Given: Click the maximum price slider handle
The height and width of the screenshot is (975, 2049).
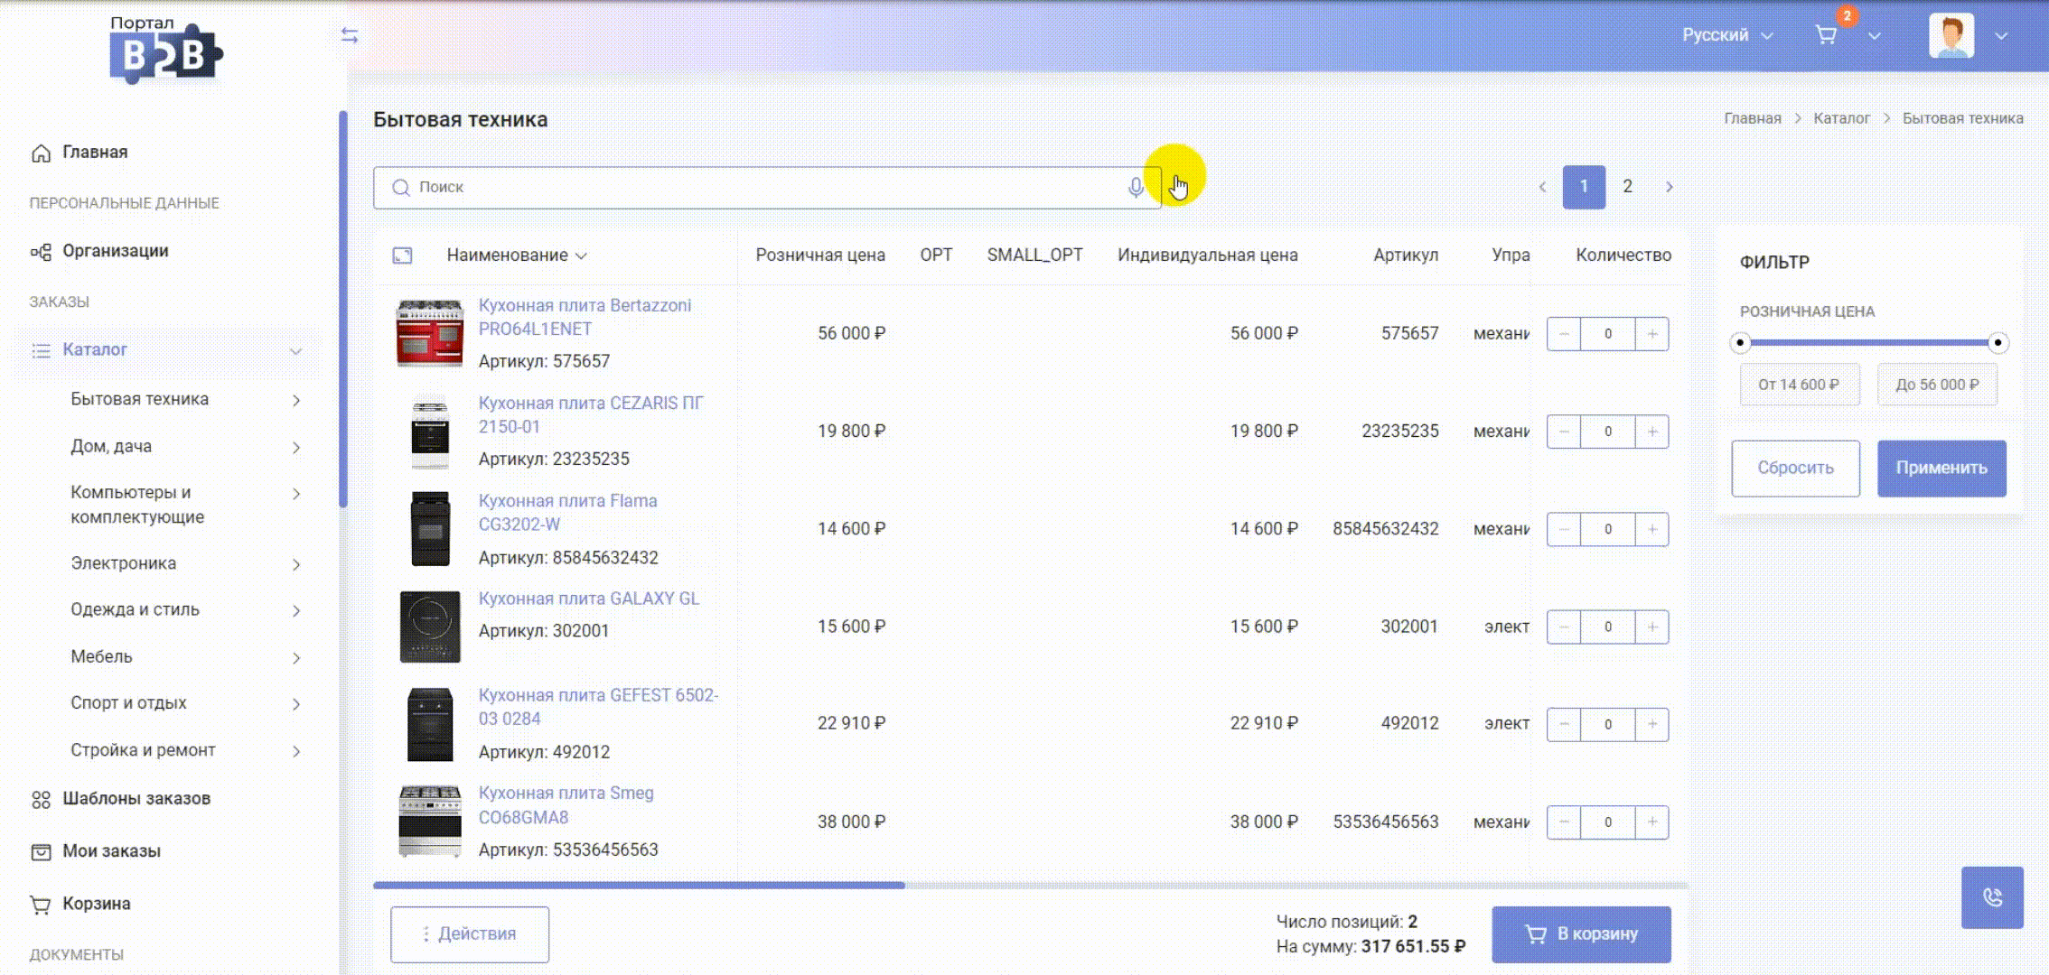Looking at the screenshot, I should pyautogui.click(x=1998, y=343).
